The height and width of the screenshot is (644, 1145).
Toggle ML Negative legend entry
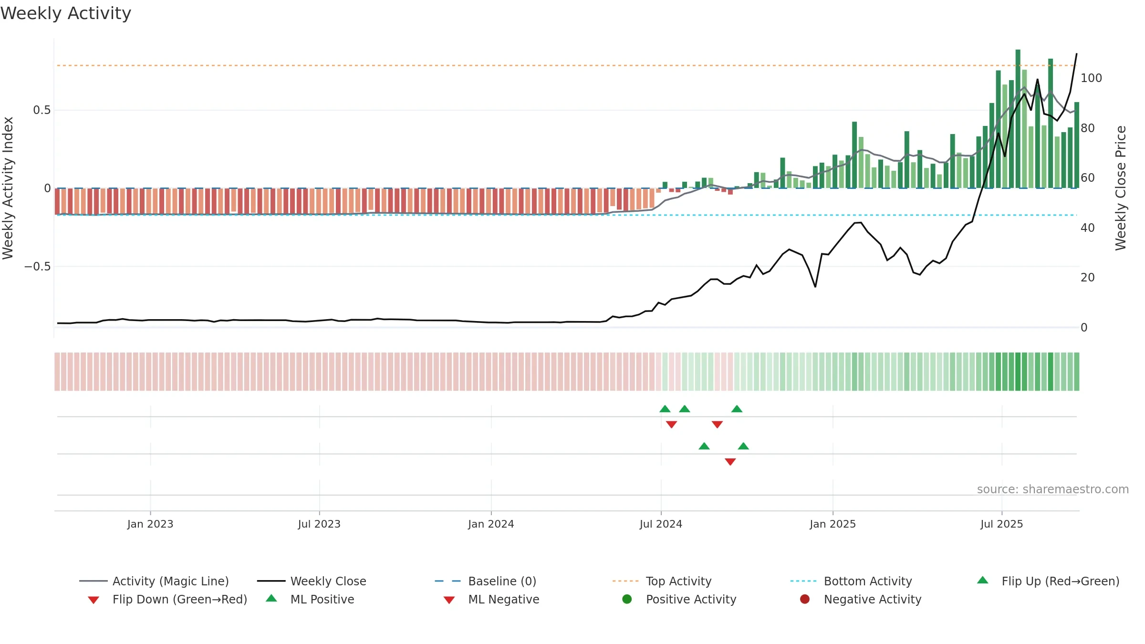coord(491,599)
